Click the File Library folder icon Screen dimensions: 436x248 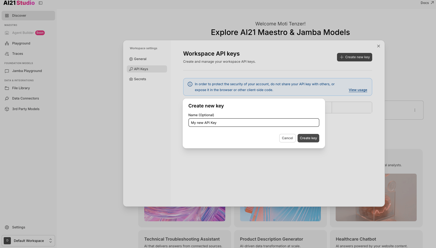[7, 88]
